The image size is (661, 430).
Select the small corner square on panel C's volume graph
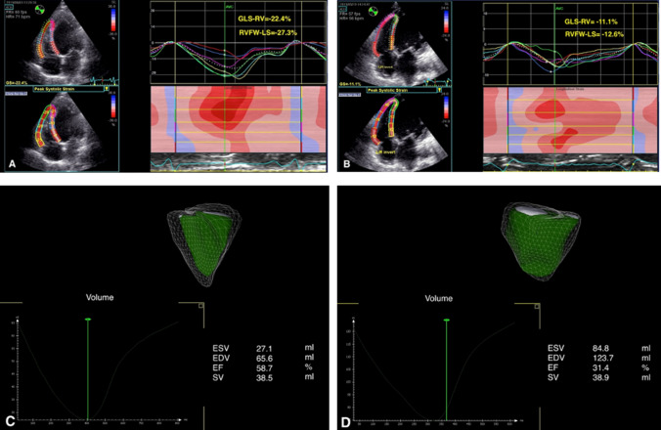click(200, 306)
